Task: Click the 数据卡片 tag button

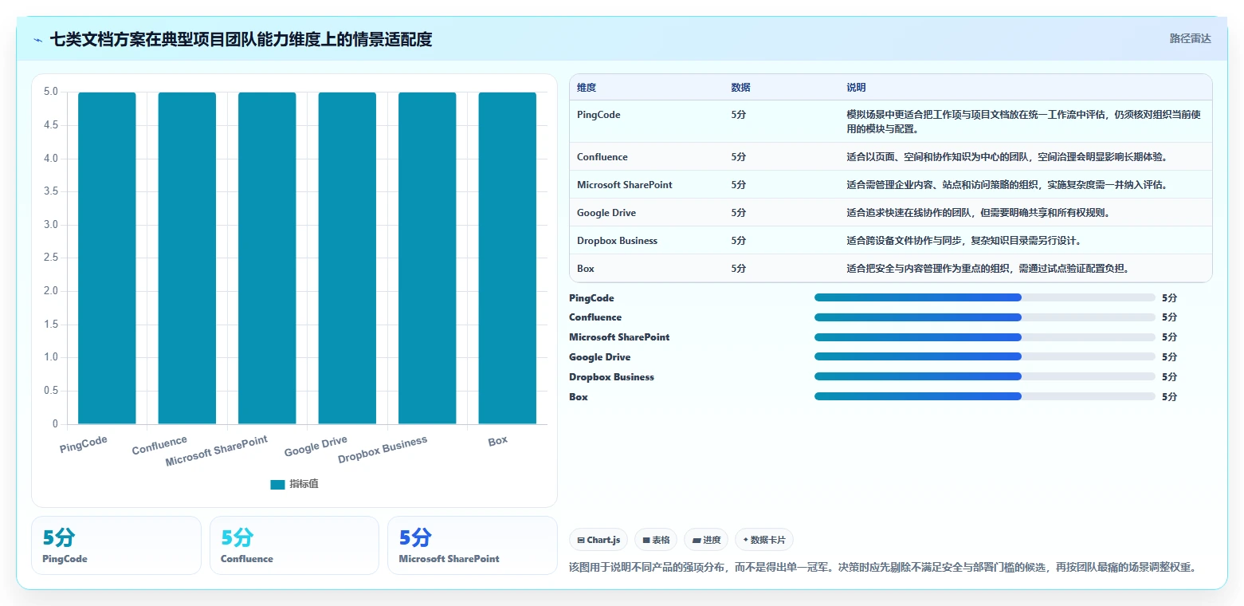Action: pyautogui.click(x=763, y=540)
